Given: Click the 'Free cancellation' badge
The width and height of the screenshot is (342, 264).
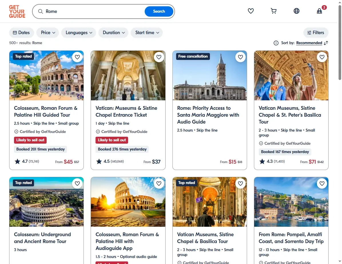Looking at the screenshot, I should click(193, 56).
